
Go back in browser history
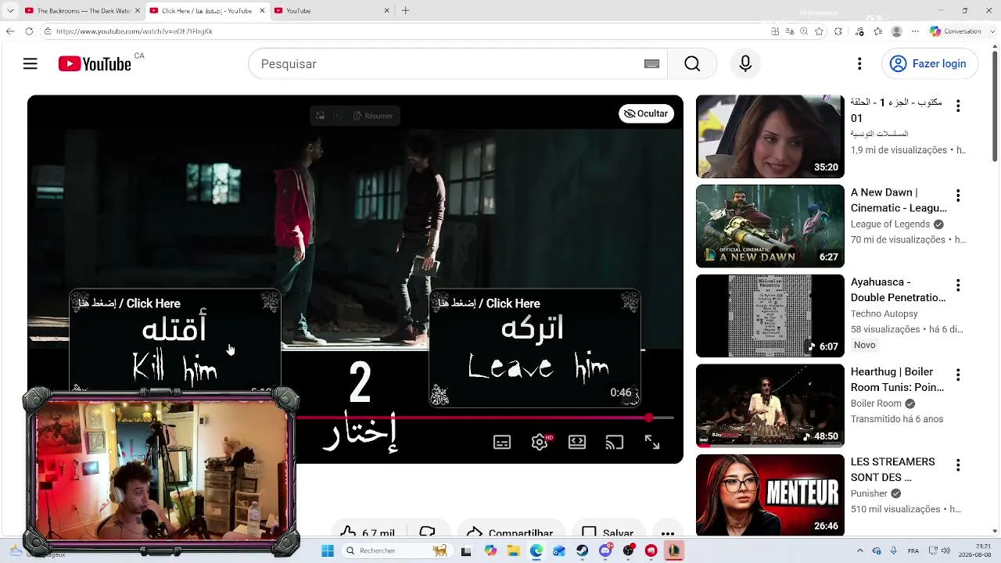coord(10,31)
